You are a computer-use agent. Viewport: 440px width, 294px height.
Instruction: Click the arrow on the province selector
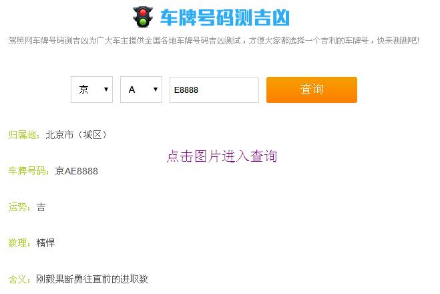pos(106,90)
